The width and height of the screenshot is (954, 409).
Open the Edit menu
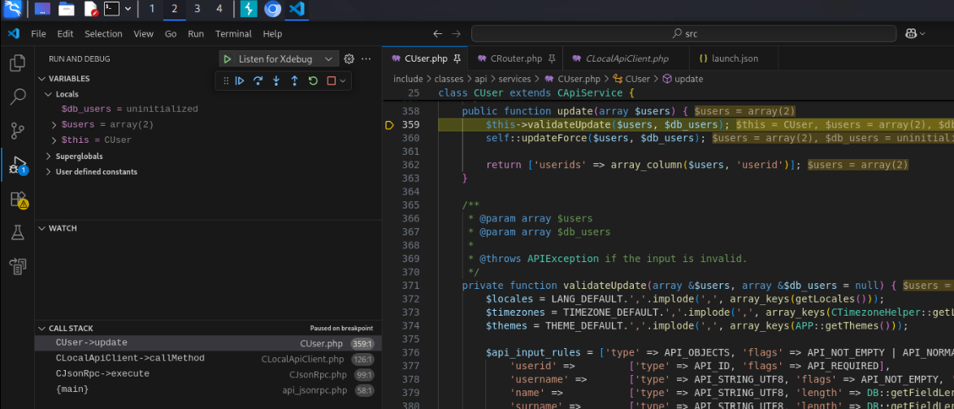point(65,34)
